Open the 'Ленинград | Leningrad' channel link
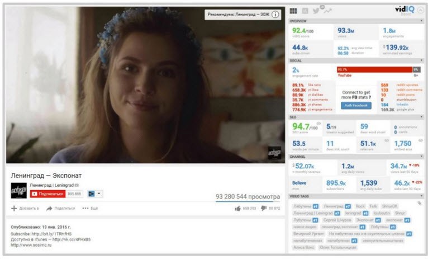 tap(52, 185)
